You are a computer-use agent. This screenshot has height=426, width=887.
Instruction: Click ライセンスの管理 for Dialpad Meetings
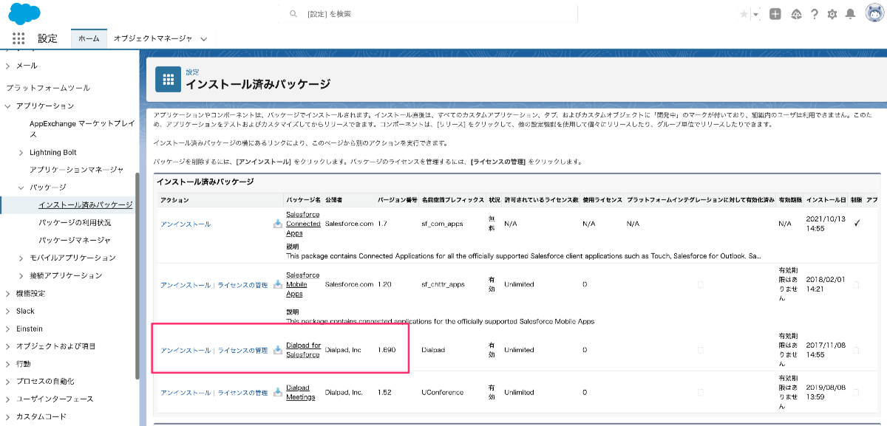(242, 393)
